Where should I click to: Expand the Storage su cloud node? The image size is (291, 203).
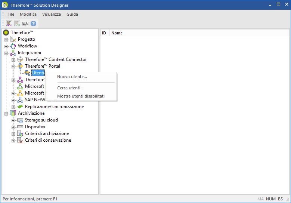(x=13, y=120)
